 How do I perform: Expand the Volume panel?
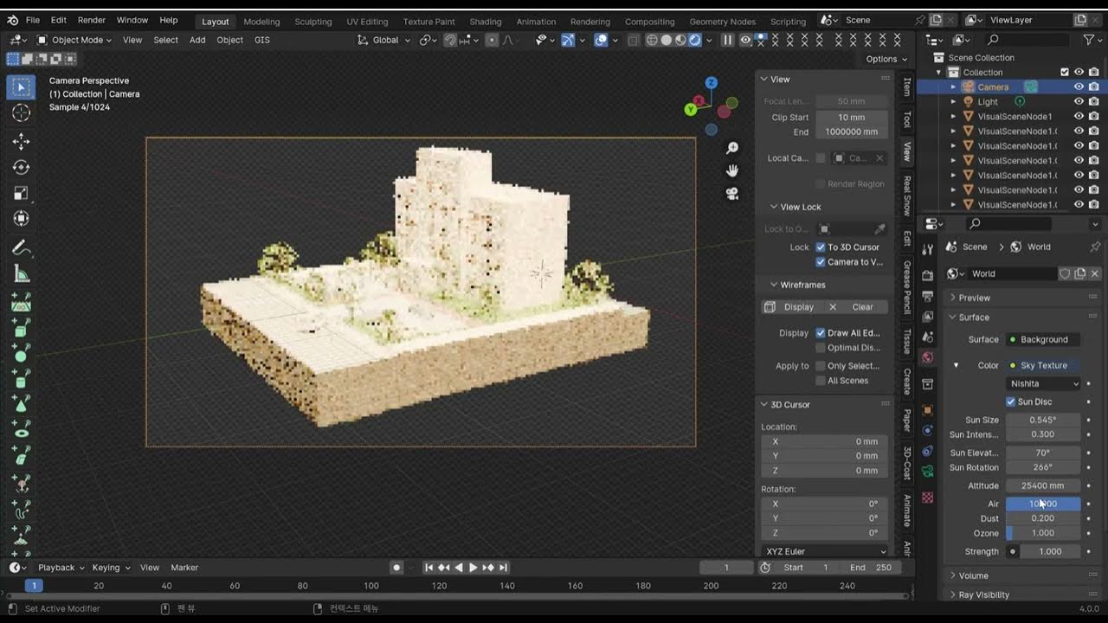[953, 575]
